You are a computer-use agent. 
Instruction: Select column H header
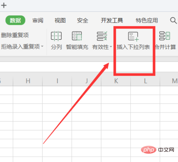pyautogui.click(x=28, y=81)
